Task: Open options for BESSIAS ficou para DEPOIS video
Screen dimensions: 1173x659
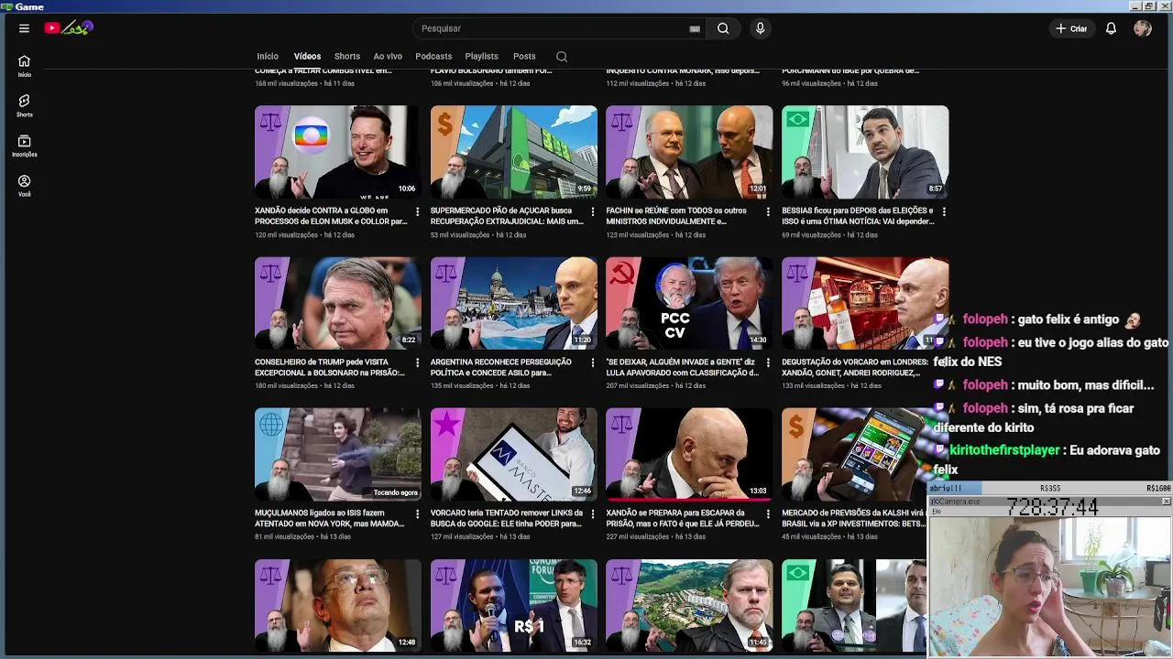Action: point(944,211)
